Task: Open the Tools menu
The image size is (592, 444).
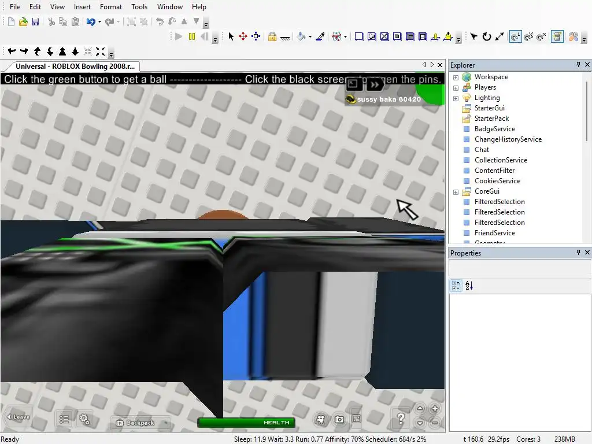Action: point(139,7)
